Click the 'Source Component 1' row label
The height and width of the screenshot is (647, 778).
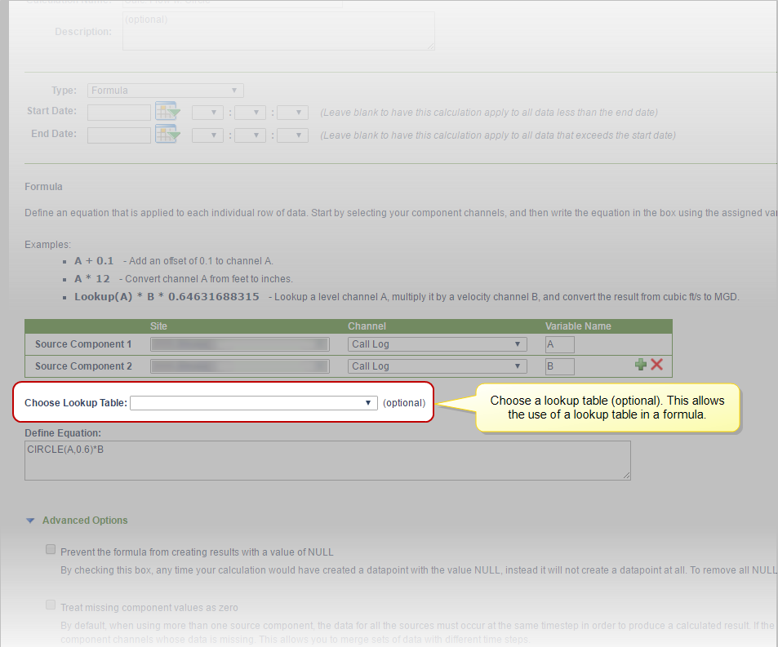83,344
